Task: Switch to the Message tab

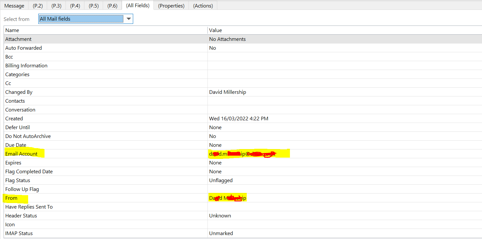Action: point(14,6)
